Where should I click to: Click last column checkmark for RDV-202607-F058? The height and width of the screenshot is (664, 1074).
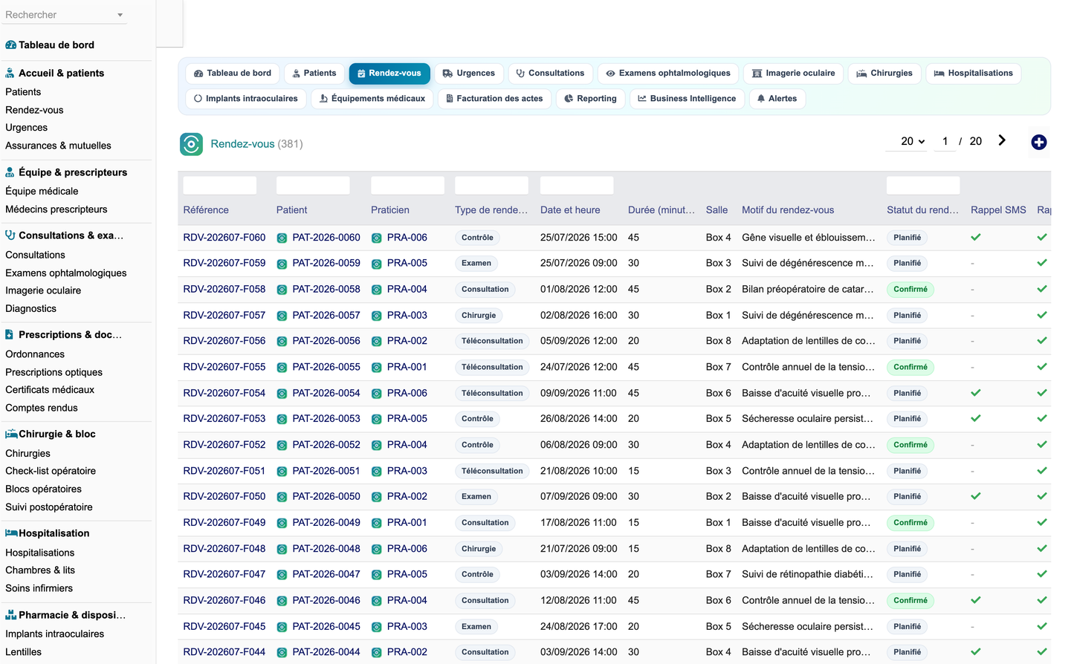point(1042,289)
